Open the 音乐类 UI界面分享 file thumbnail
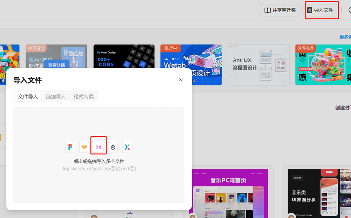This screenshot has width=351, height=218. [319, 194]
